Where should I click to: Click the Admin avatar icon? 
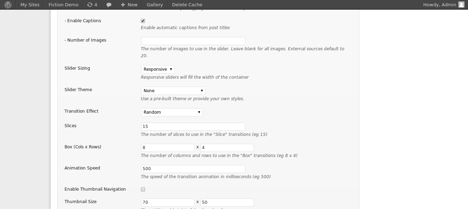[461, 5]
